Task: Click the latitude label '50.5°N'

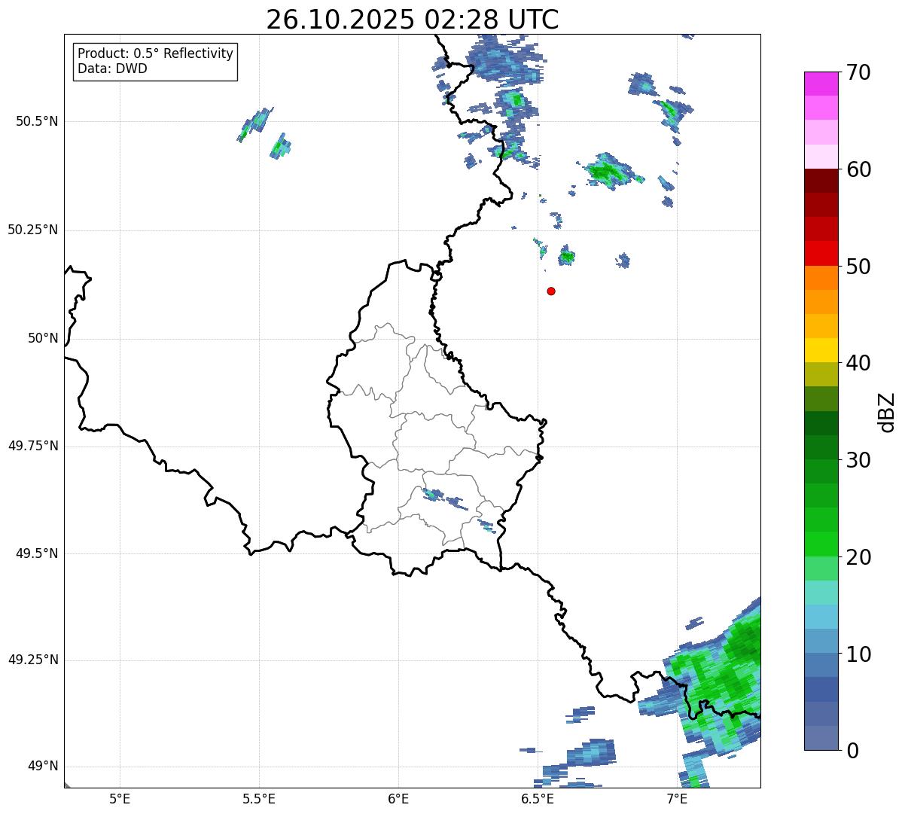Action: 37,121
